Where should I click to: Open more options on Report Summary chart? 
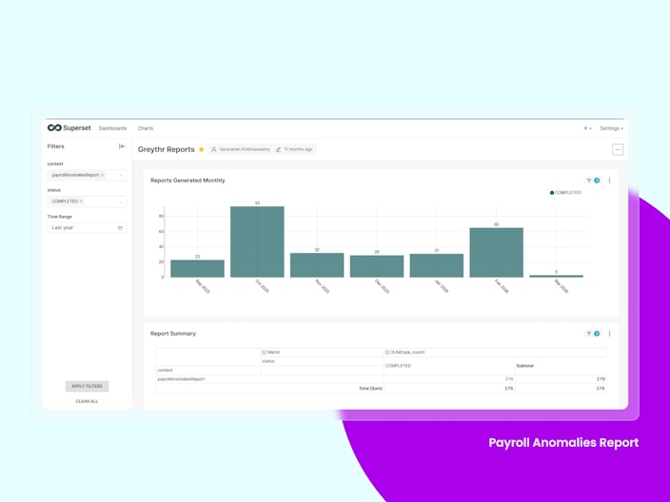(x=609, y=334)
